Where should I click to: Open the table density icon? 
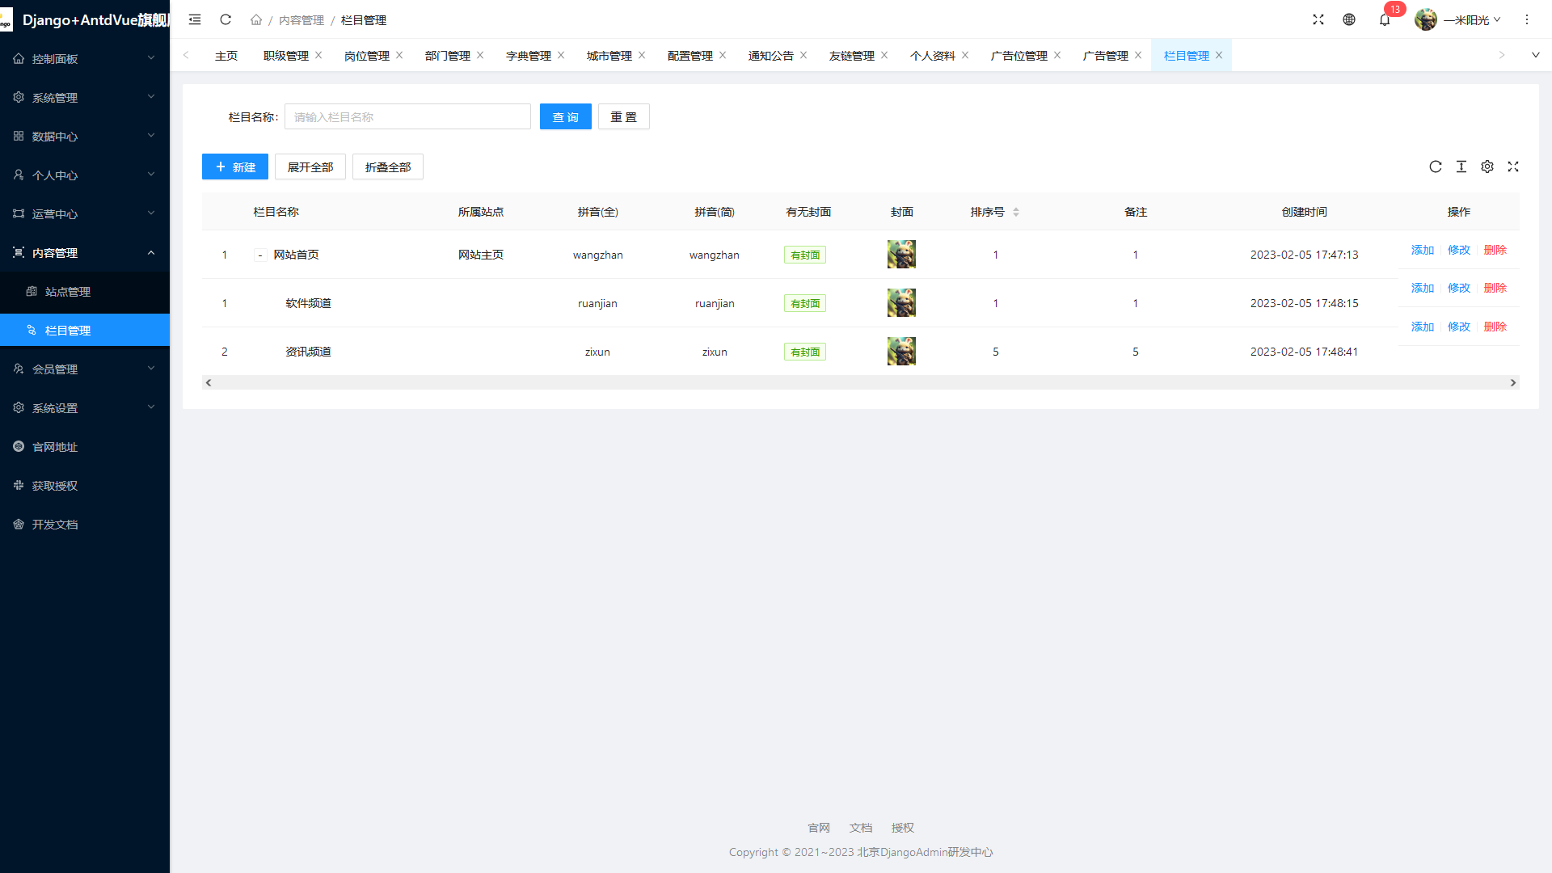[1461, 167]
